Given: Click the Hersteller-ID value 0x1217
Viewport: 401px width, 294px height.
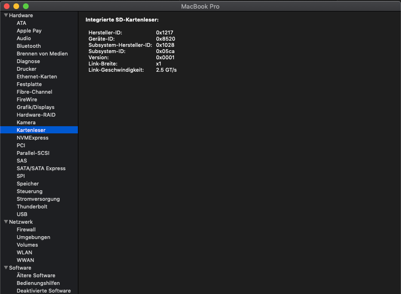Looking at the screenshot, I should [164, 33].
